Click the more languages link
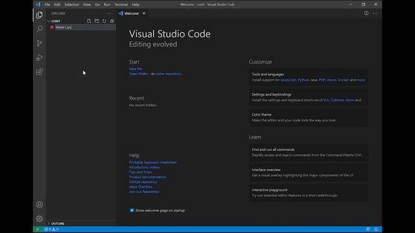This screenshot has width=415, height=233. click(x=361, y=80)
